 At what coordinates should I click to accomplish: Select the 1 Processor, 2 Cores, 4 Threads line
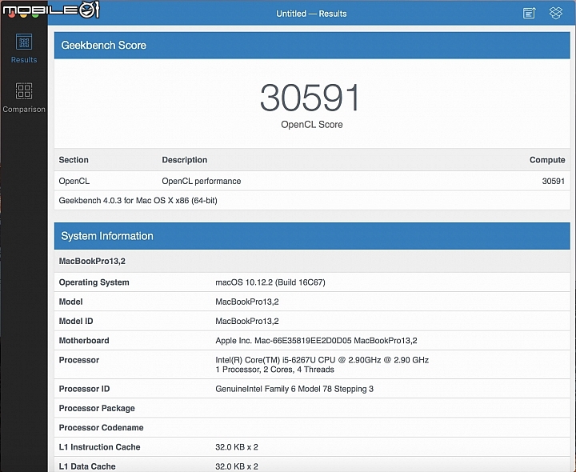pos(274,370)
